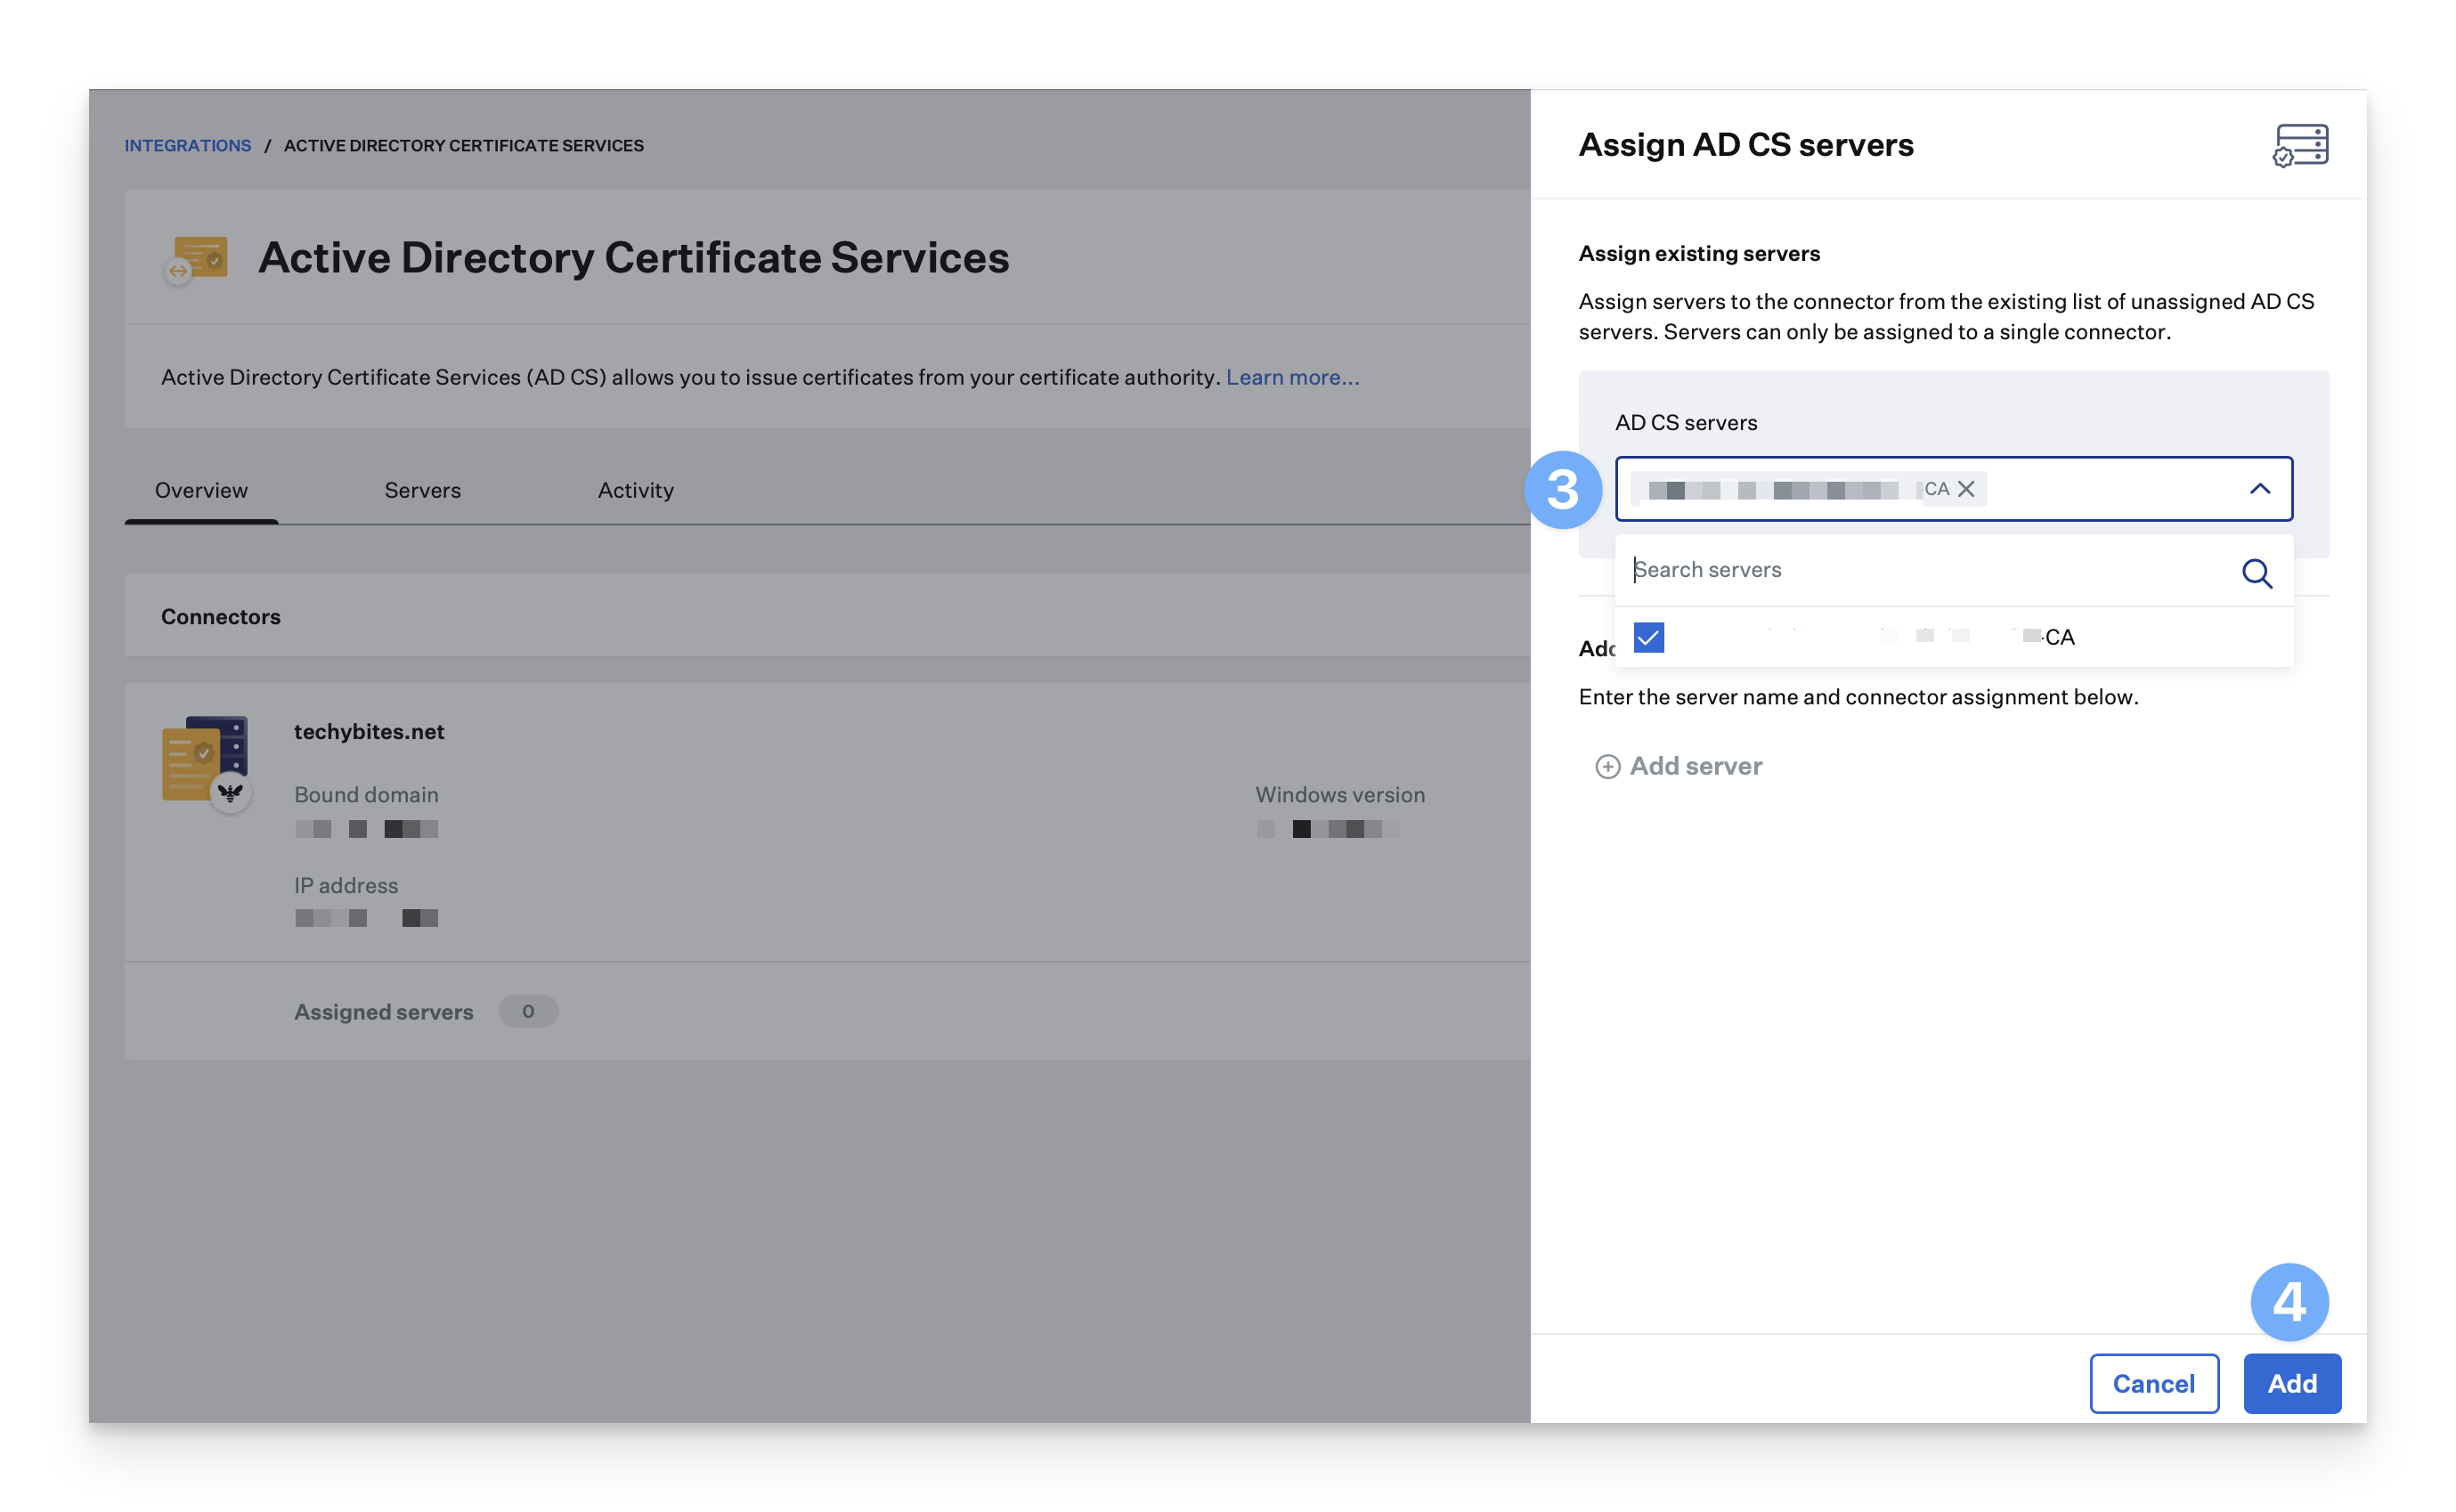Click the server rack icon in panel header
2456x1512 pixels.
click(x=2300, y=146)
